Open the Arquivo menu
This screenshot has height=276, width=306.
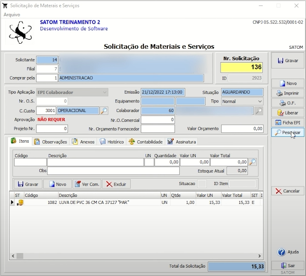[x=12, y=14]
